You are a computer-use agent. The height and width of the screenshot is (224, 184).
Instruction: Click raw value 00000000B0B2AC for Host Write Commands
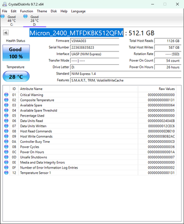[161, 136]
